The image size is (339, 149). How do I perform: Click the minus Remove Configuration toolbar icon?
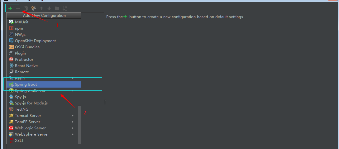point(18,8)
